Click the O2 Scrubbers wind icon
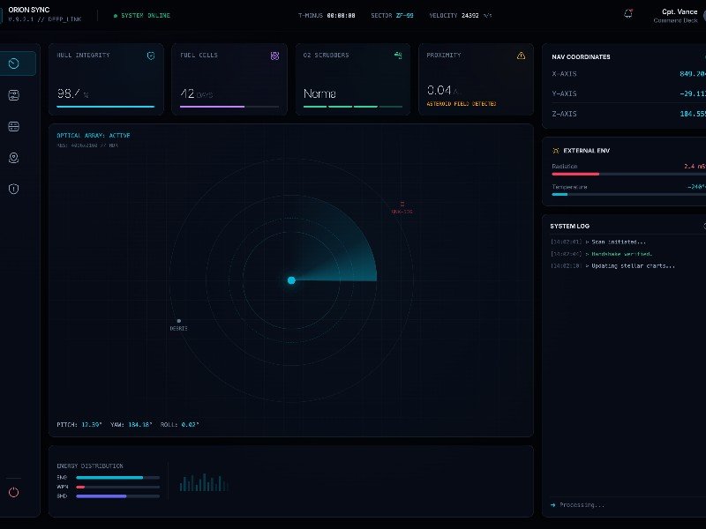 (398, 56)
